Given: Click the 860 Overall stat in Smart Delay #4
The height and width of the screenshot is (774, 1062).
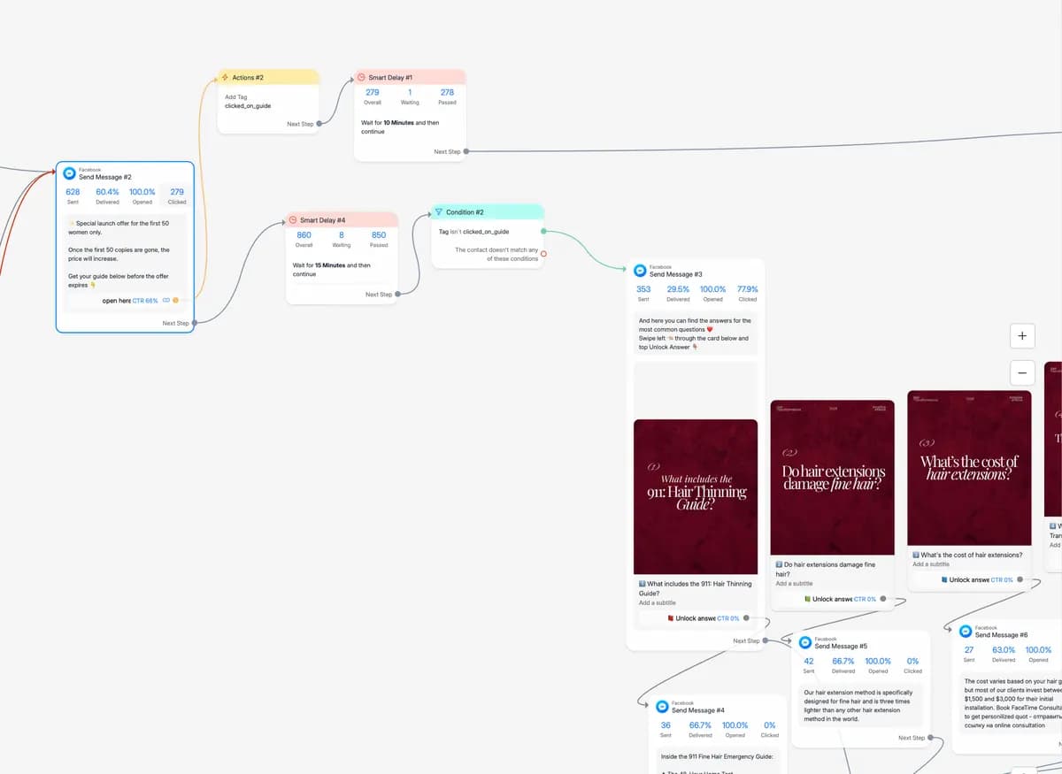Looking at the screenshot, I should tap(304, 239).
